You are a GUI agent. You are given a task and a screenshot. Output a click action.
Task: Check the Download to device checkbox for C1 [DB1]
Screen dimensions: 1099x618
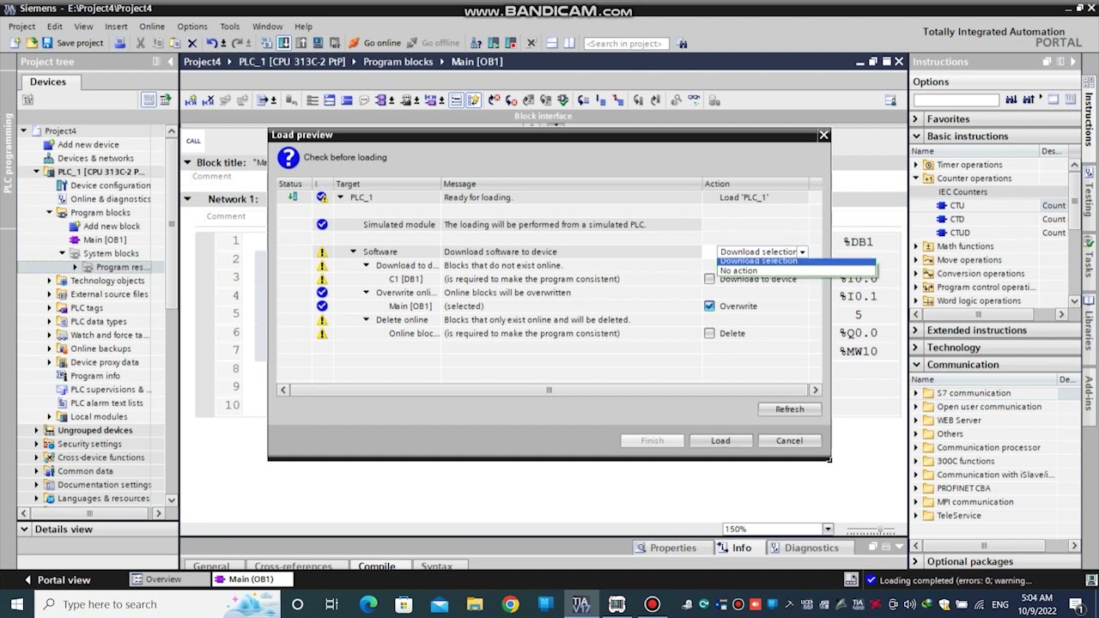point(709,279)
